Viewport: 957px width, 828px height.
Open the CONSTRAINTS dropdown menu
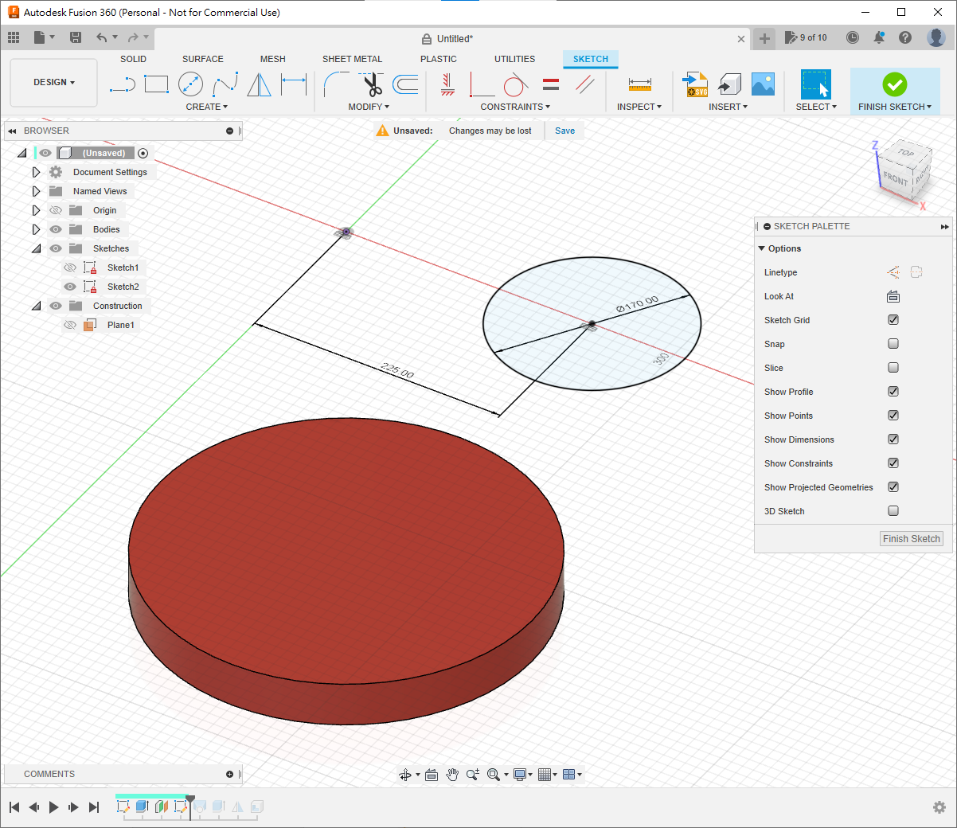click(515, 107)
